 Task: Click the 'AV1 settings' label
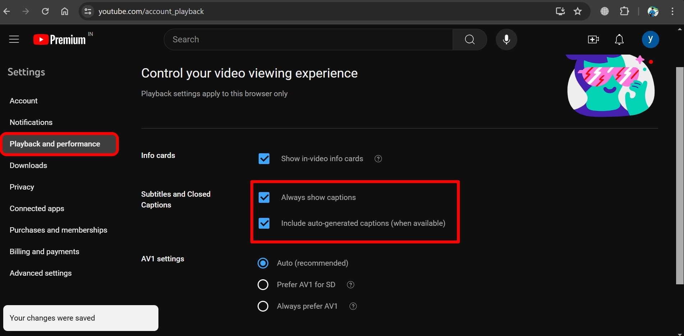click(163, 259)
